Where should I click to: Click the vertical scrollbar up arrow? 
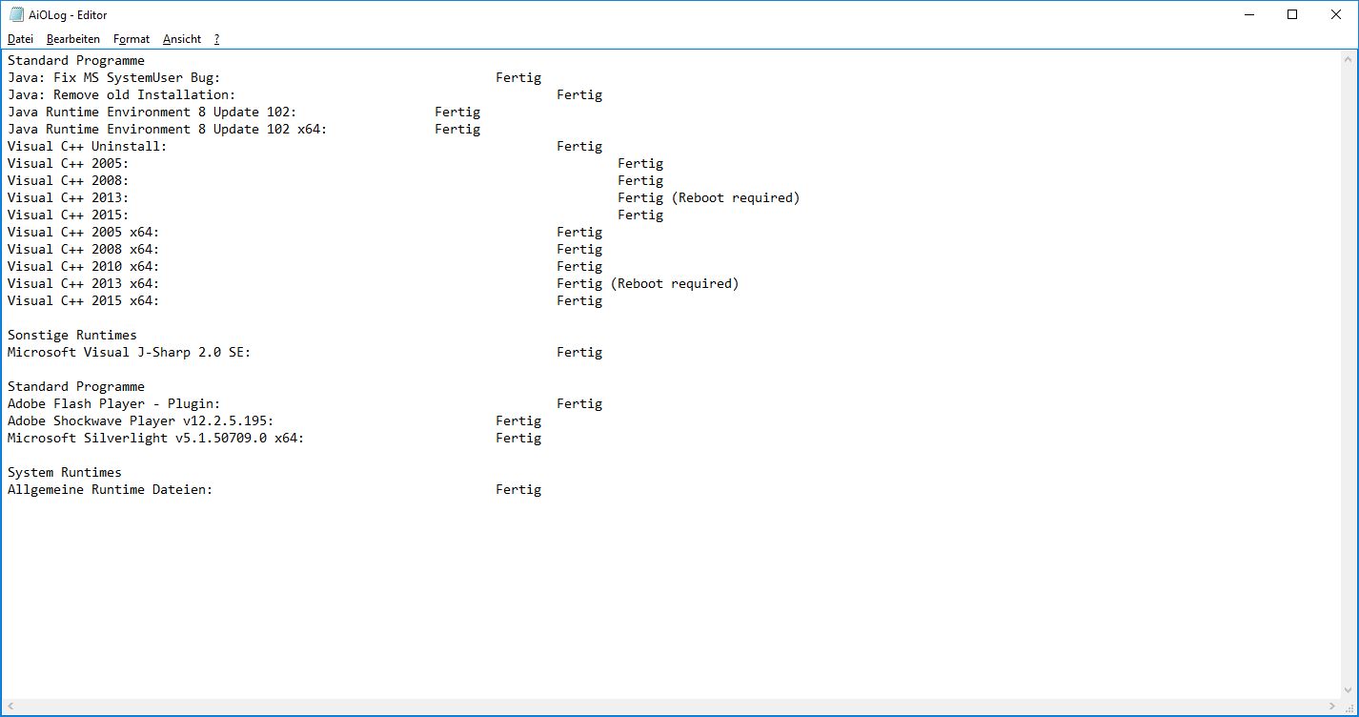coord(1349,58)
